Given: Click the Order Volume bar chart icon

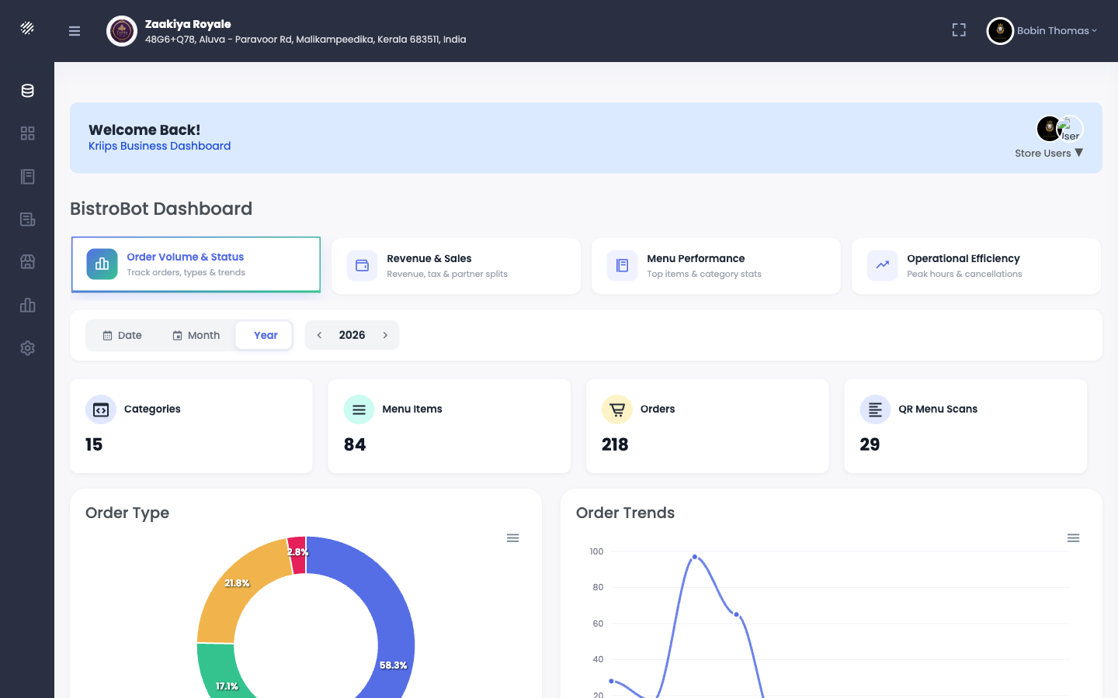Looking at the screenshot, I should pos(102,264).
